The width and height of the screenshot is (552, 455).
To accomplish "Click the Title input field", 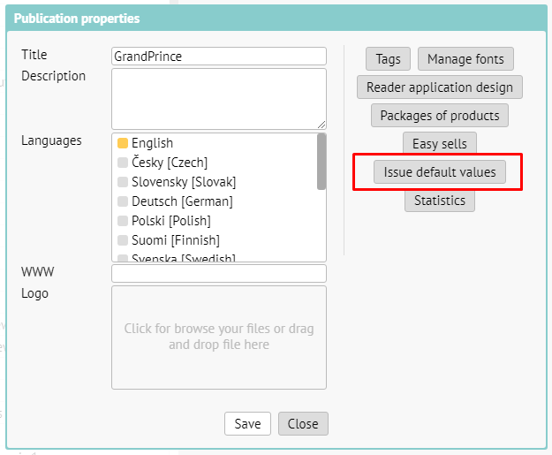I will coord(219,56).
